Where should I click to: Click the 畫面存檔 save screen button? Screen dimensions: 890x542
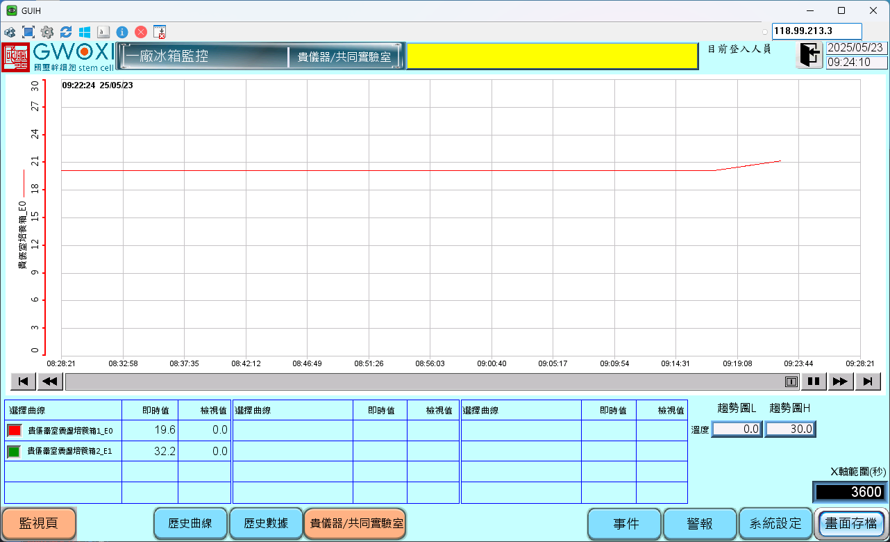click(x=851, y=524)
